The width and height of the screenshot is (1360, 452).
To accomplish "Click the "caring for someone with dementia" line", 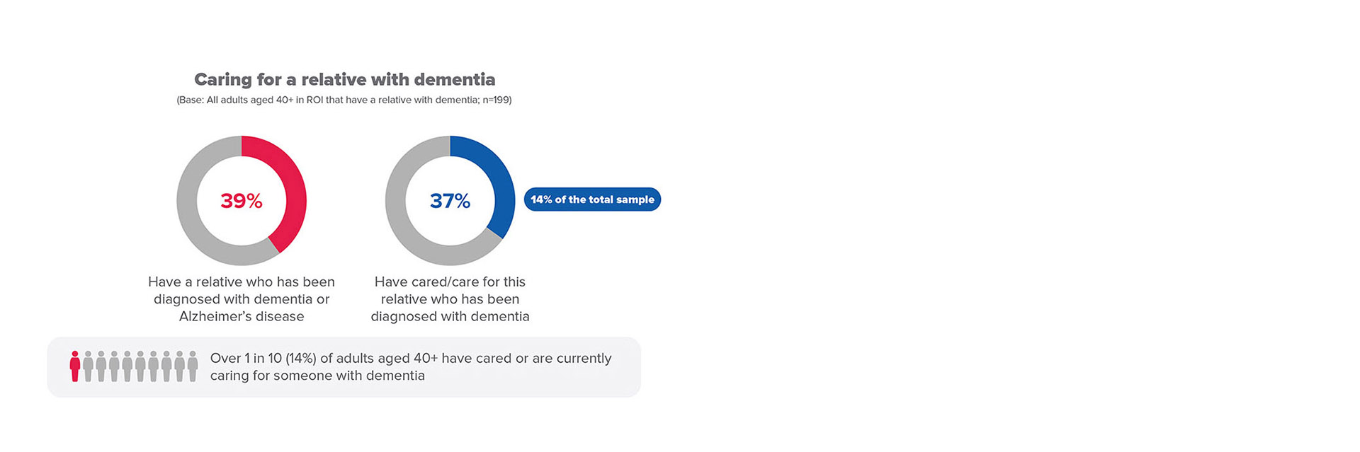I will tap(317, 376).
